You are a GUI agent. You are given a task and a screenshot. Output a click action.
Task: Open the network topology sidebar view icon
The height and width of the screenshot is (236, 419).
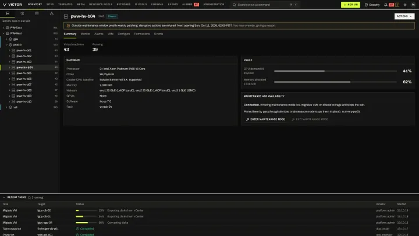click(x=52, y=13)
